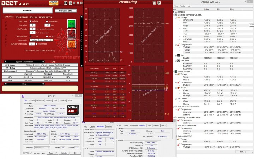
Task: Click the Duration hours input field
Action: 32,25
